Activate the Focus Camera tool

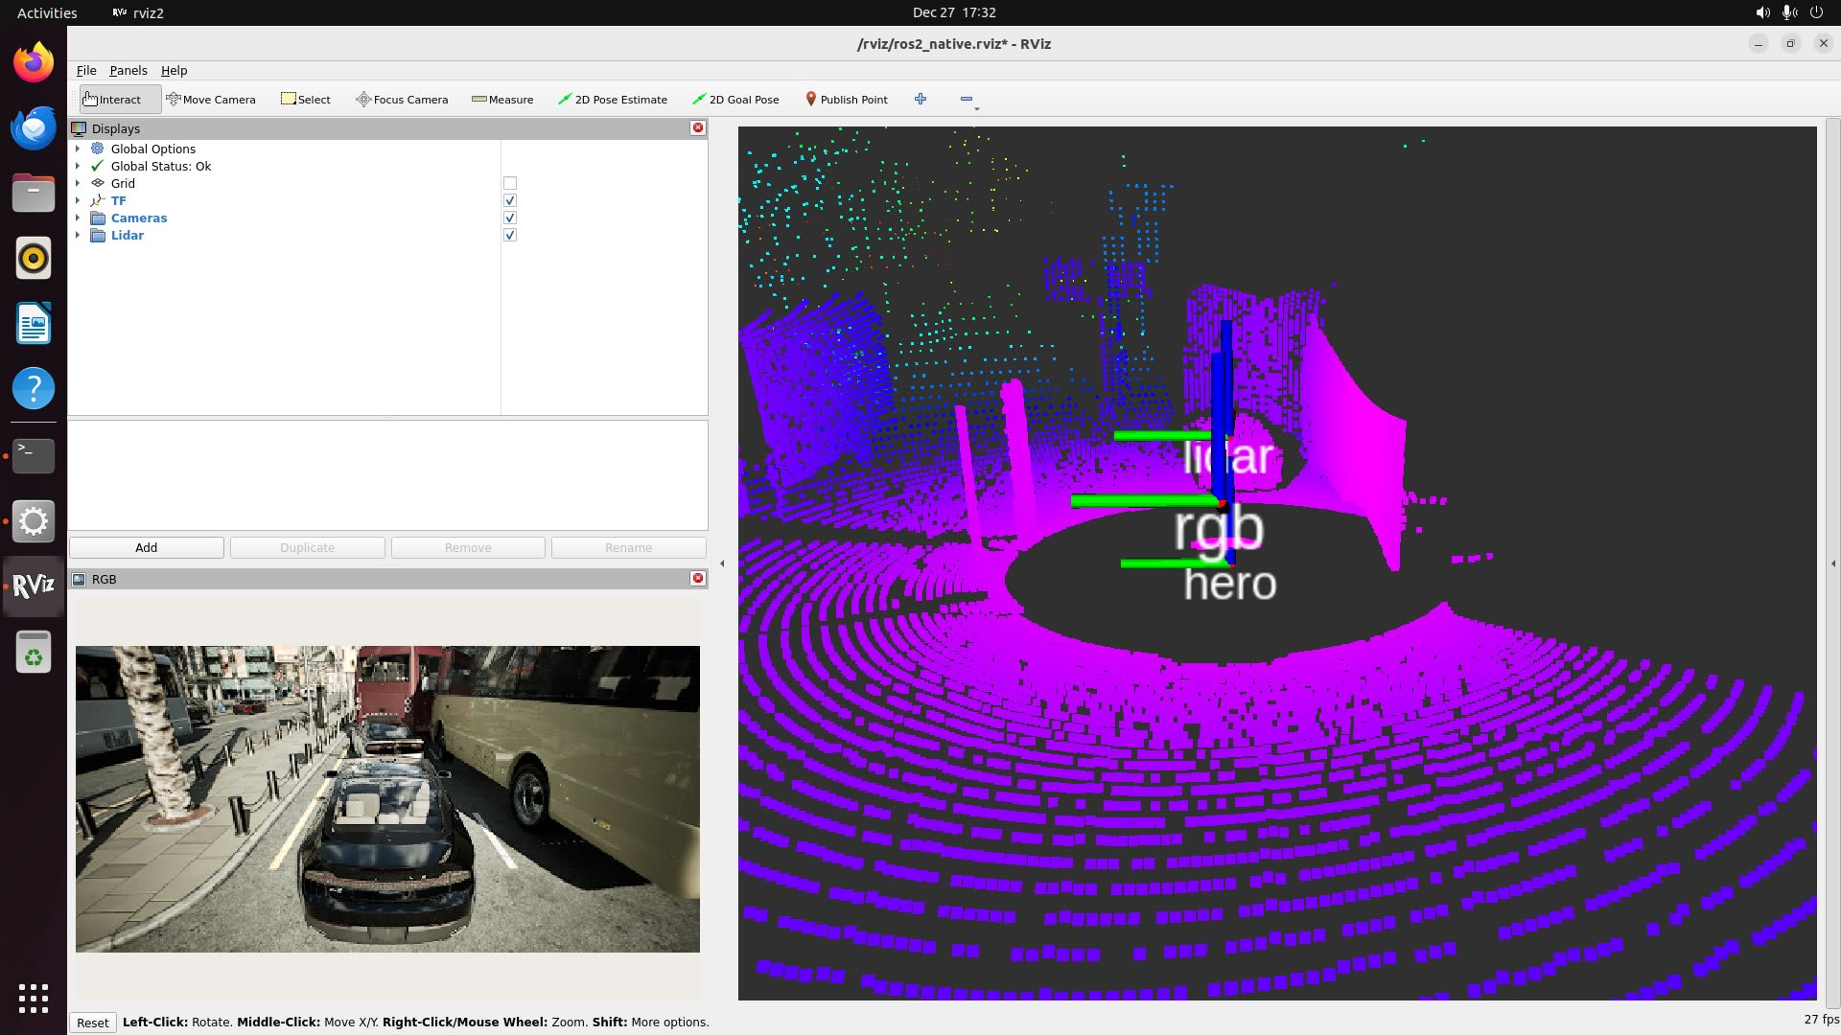[x=402, y=99]
